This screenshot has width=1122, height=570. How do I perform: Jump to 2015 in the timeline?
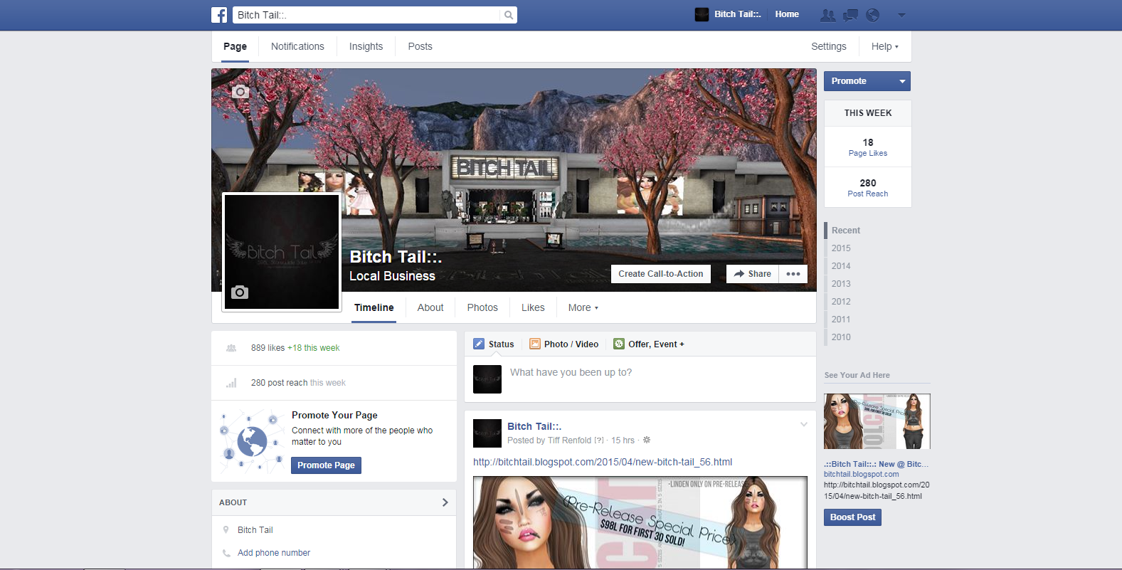tap(841, 248)
